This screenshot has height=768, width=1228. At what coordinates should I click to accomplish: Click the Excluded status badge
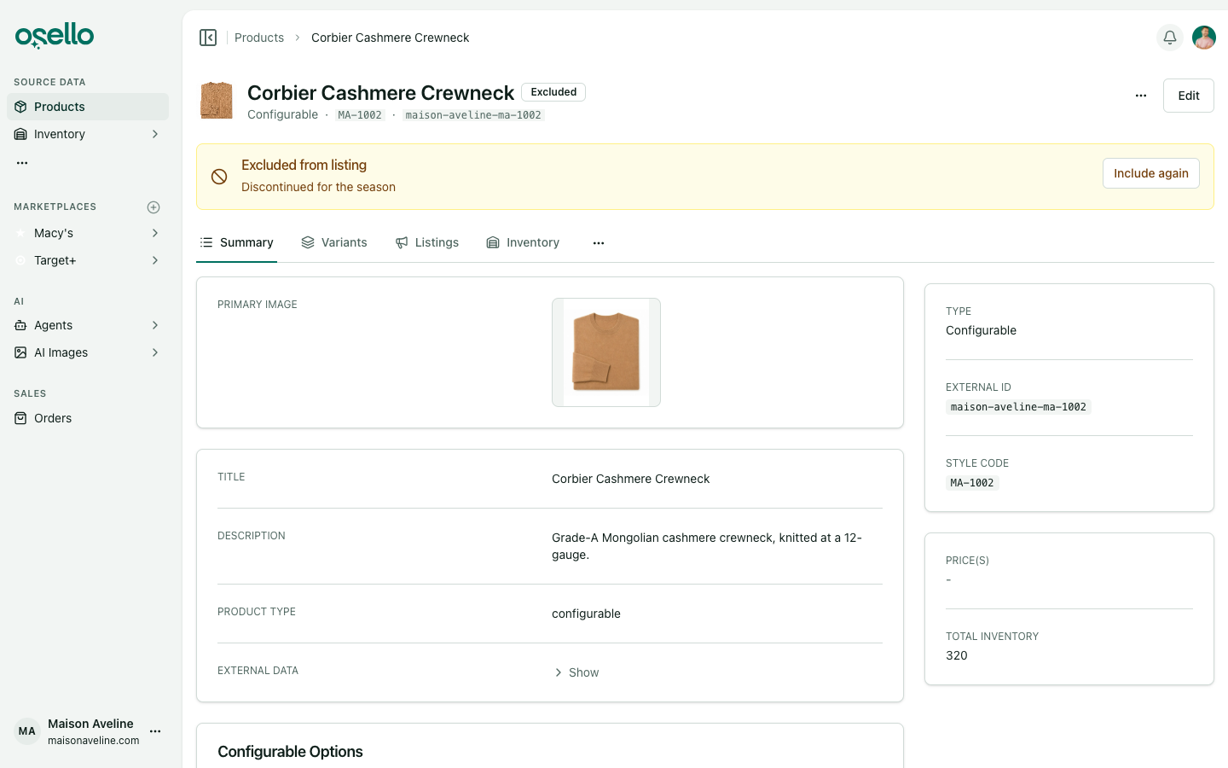pos(553,92)
